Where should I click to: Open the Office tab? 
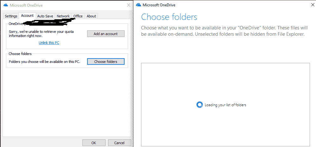(78, 16)
